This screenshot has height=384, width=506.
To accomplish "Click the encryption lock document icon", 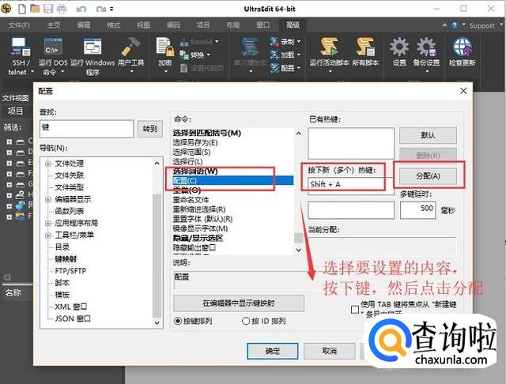I will 165,47.
